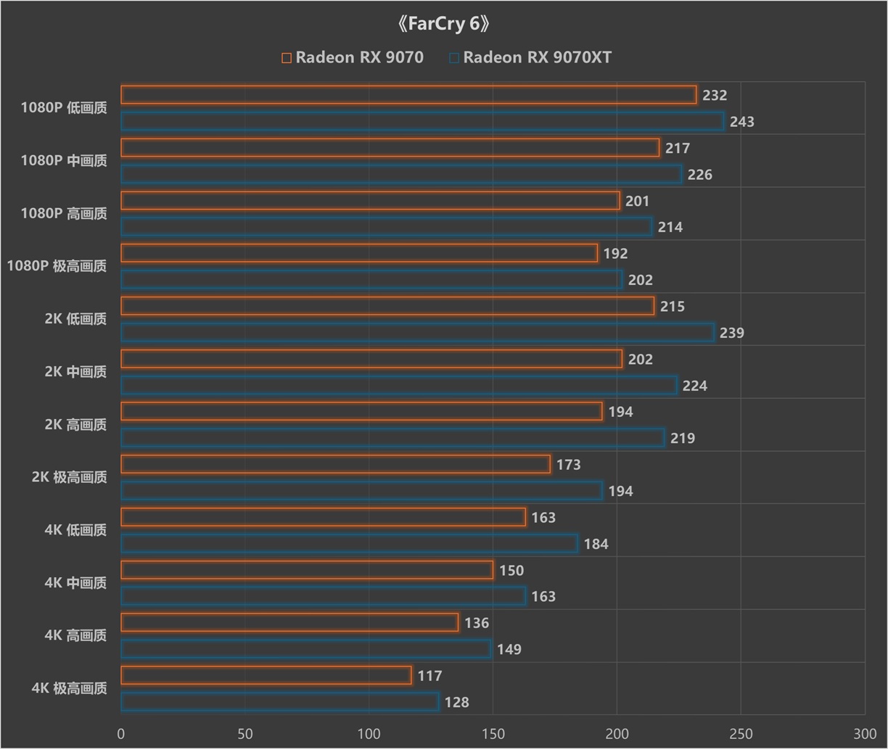Click the 117 data label
The width and height of the screenshot is (888, 749).
pyautogui.click(x=429, y=676)
